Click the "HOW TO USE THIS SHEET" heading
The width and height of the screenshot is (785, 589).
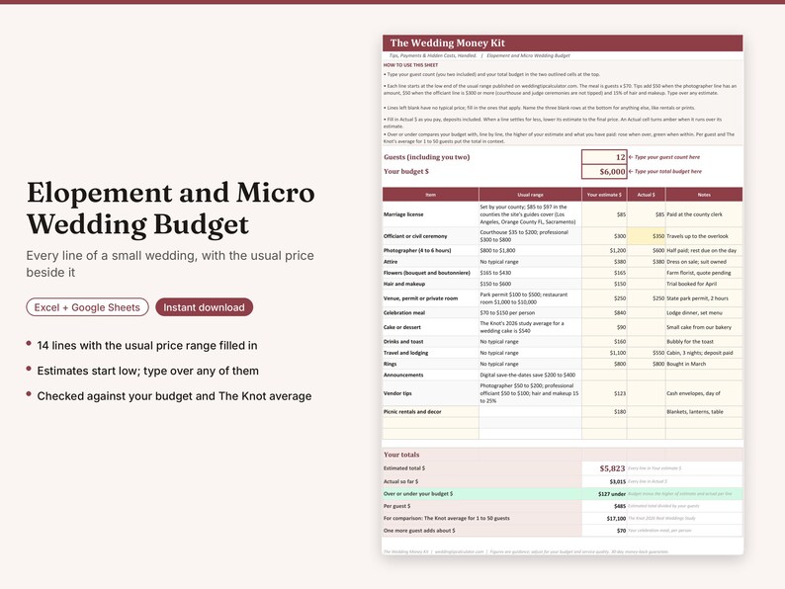(x=410, y=65)
